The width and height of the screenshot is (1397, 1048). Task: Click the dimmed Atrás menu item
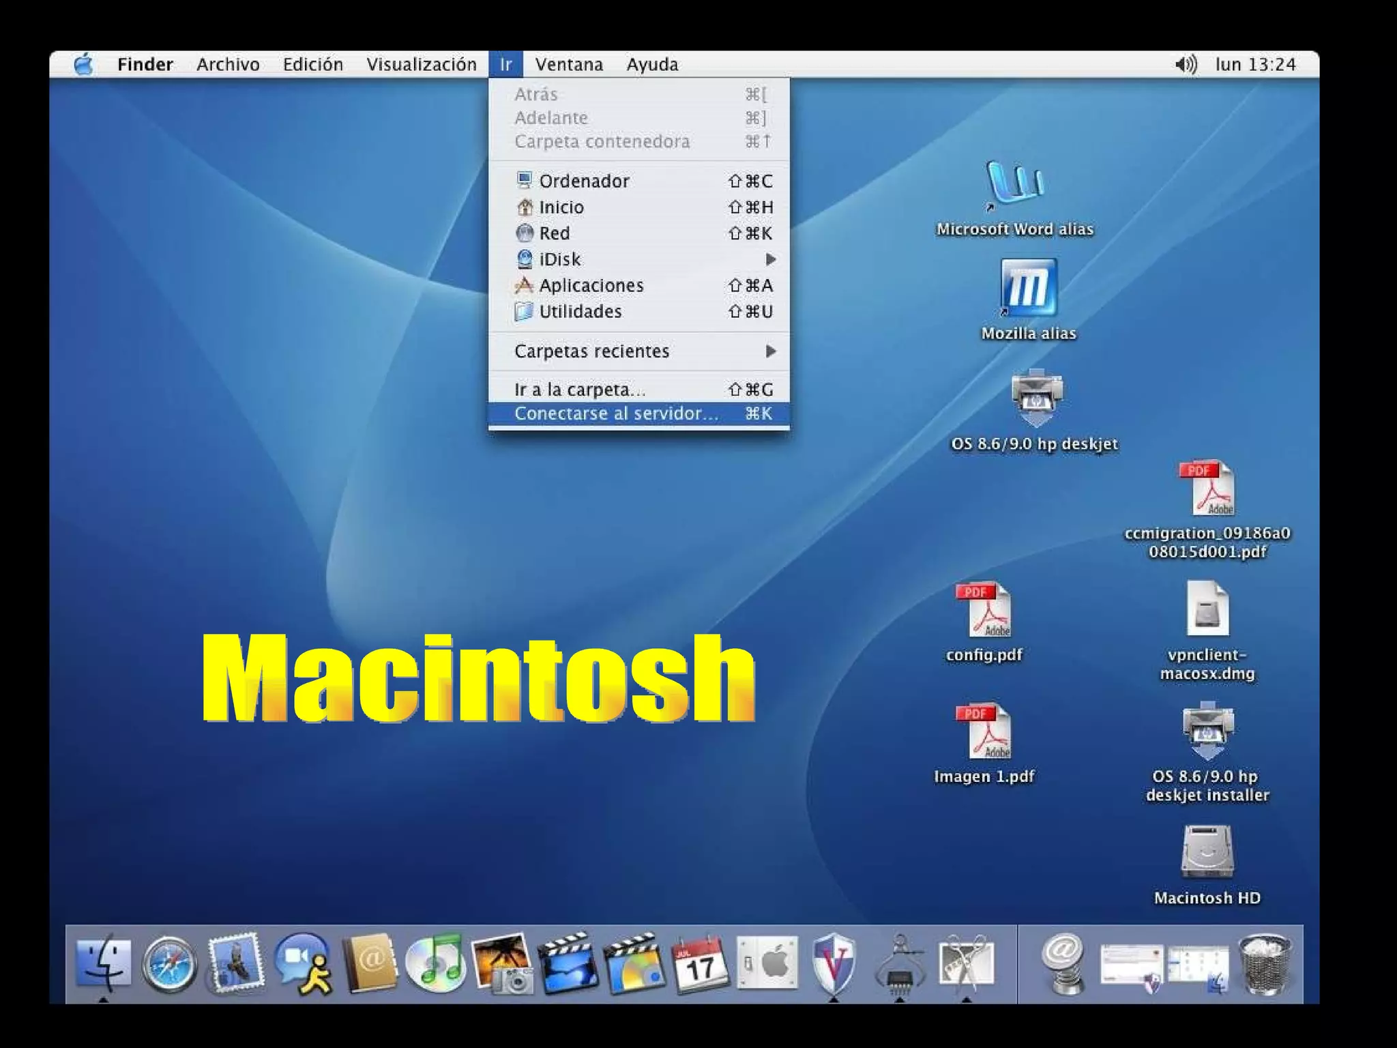pyautogui.click(x=639, y=94)
